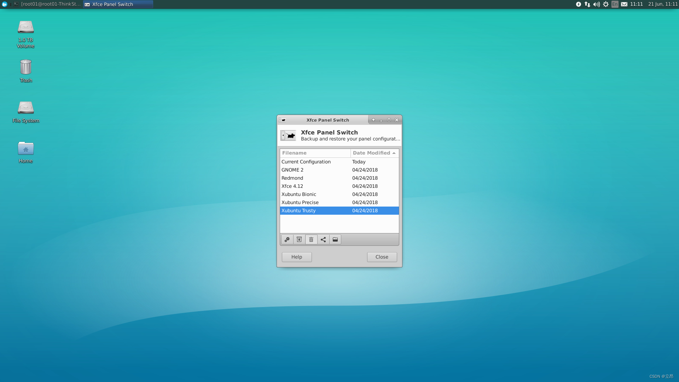The width and height of the screenshot is (679, 382).
Task: Select the Trash desktop icon
Action: (x=26, y=71)
